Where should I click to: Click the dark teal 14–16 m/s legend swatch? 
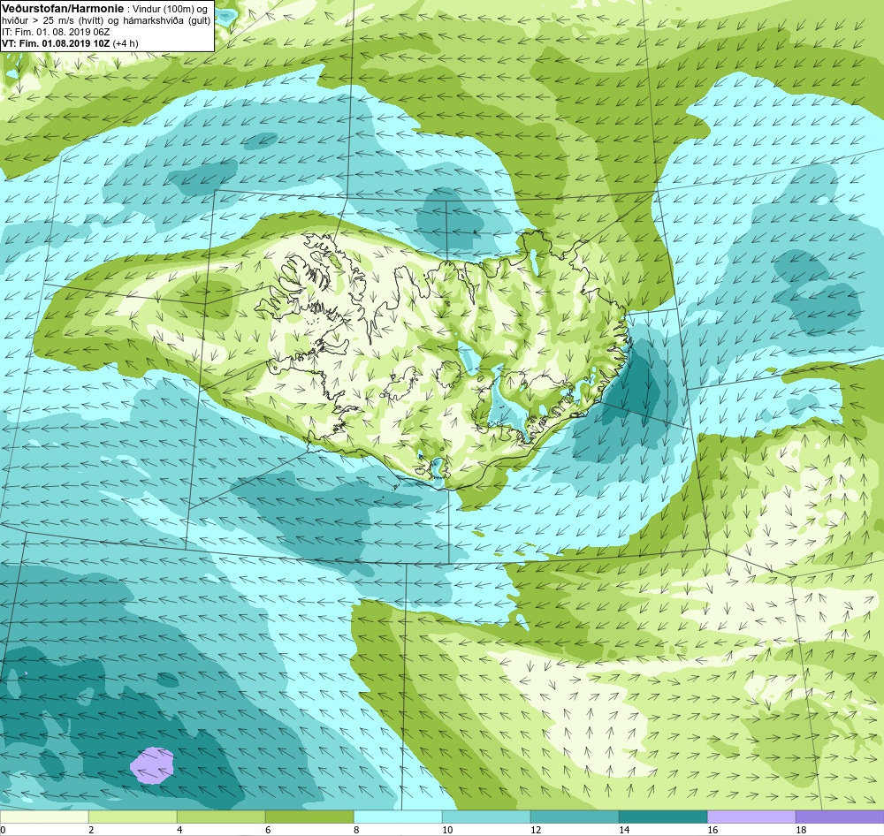[663, 817]
